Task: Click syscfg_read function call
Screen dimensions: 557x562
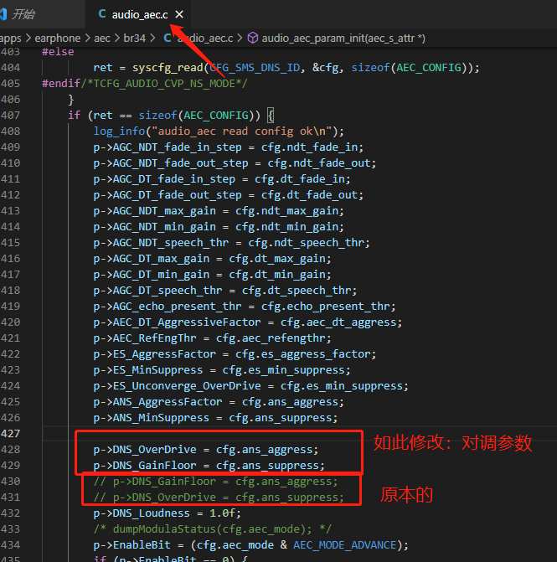Action: (x=168, y=68)
